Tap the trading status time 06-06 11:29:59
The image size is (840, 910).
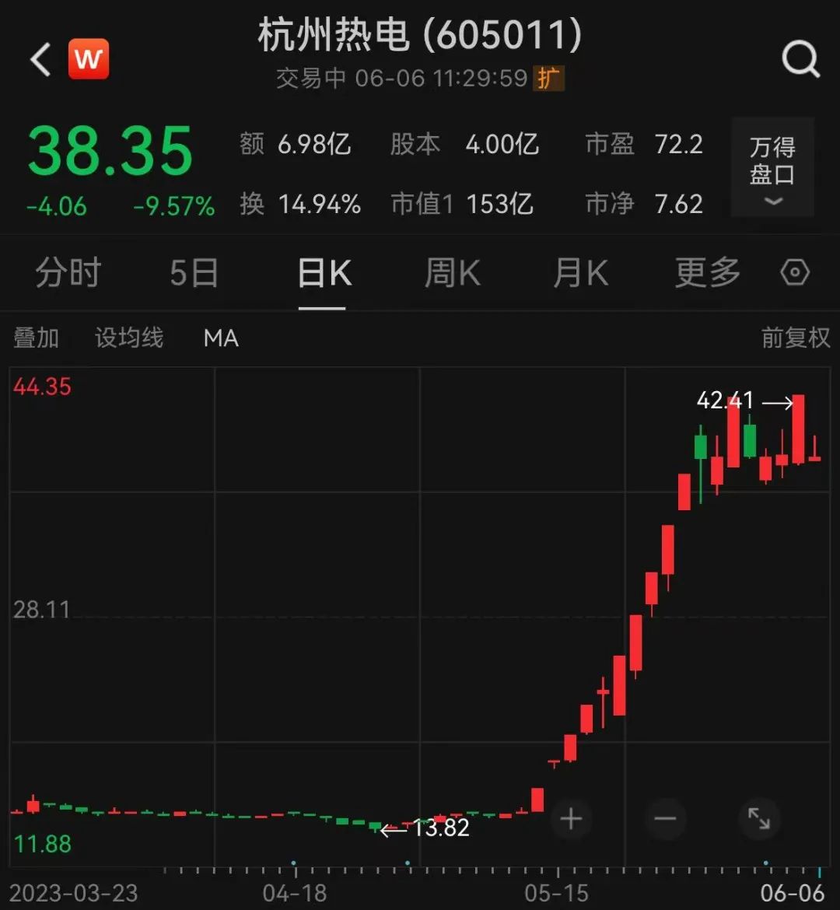441,79
